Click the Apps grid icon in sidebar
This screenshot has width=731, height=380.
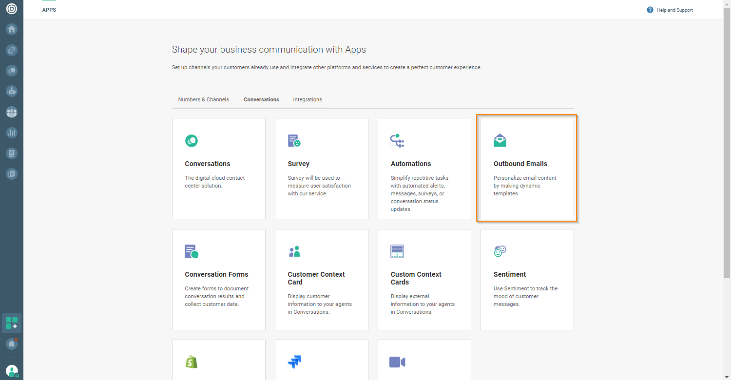[12, 323]
